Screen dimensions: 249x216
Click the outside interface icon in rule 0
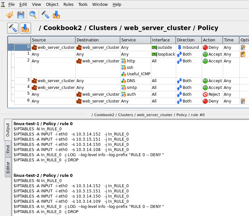pos(154,48)
